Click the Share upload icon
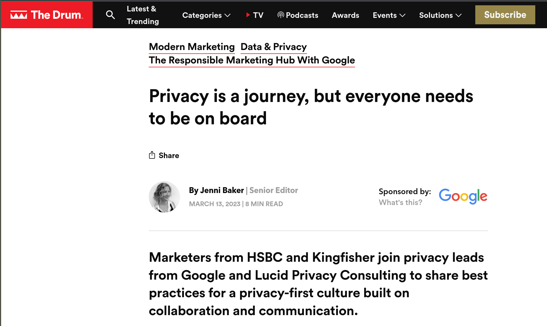547x326 pixels. pos(152,155)
